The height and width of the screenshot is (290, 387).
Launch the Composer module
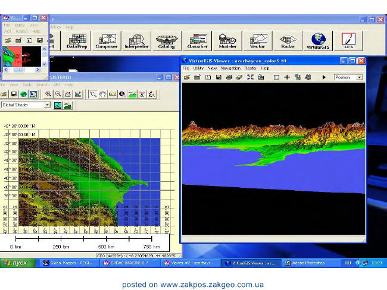(107, 41)
